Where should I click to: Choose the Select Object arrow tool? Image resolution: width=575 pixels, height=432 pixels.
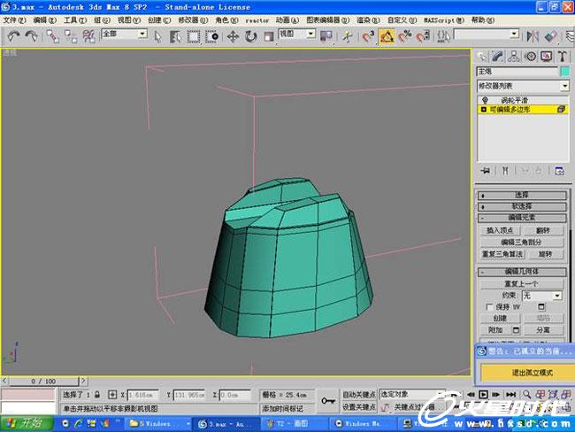tap(157, 36)
